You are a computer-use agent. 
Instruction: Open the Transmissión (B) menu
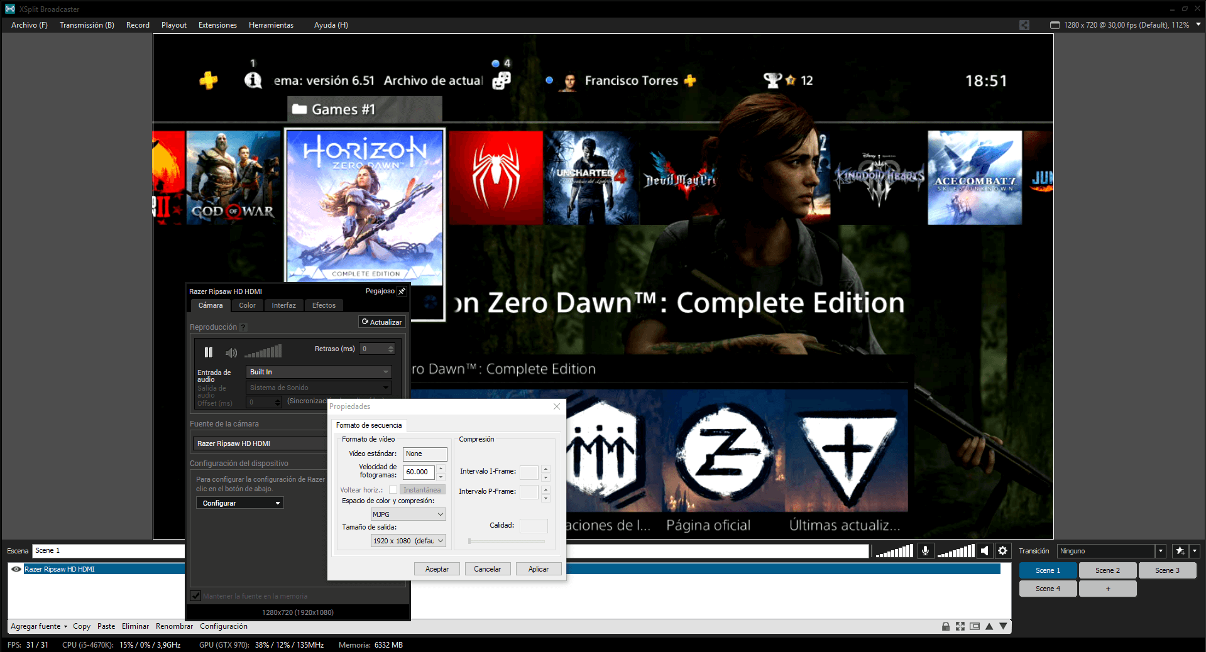point(87,25)
